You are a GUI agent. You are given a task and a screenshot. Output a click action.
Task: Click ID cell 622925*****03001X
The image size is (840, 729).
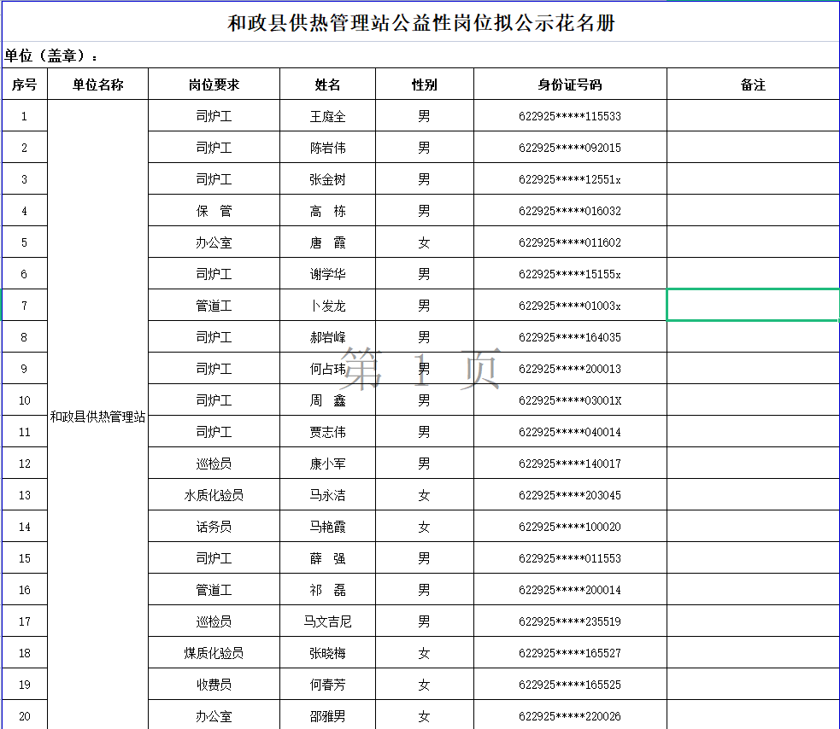570,399
